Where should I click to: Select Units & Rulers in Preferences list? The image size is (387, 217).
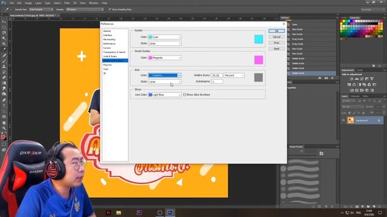pyautogui.click(x=110, y=56)
